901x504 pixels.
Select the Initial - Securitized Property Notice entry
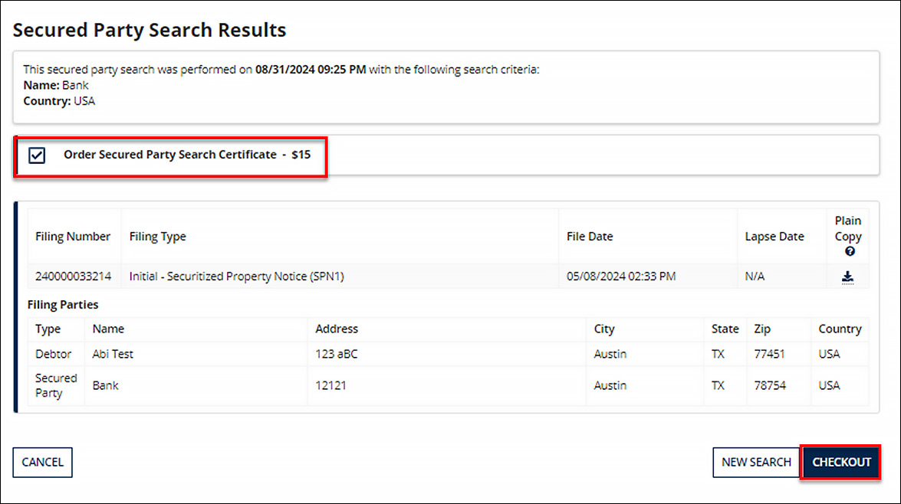click(237, 277)
